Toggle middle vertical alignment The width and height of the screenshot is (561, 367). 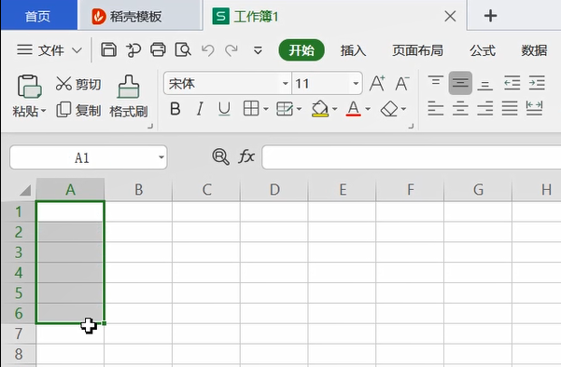[460, 83]
